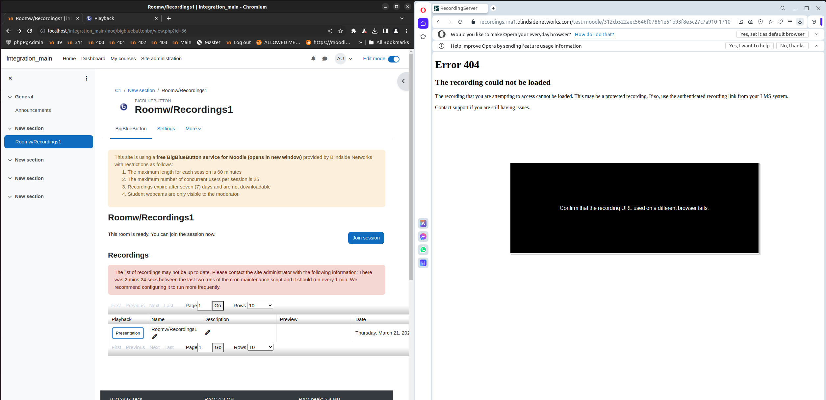Open Chromium tab search chevron
The width and height of the screenshot is (826, 400).
click(402, 18)
